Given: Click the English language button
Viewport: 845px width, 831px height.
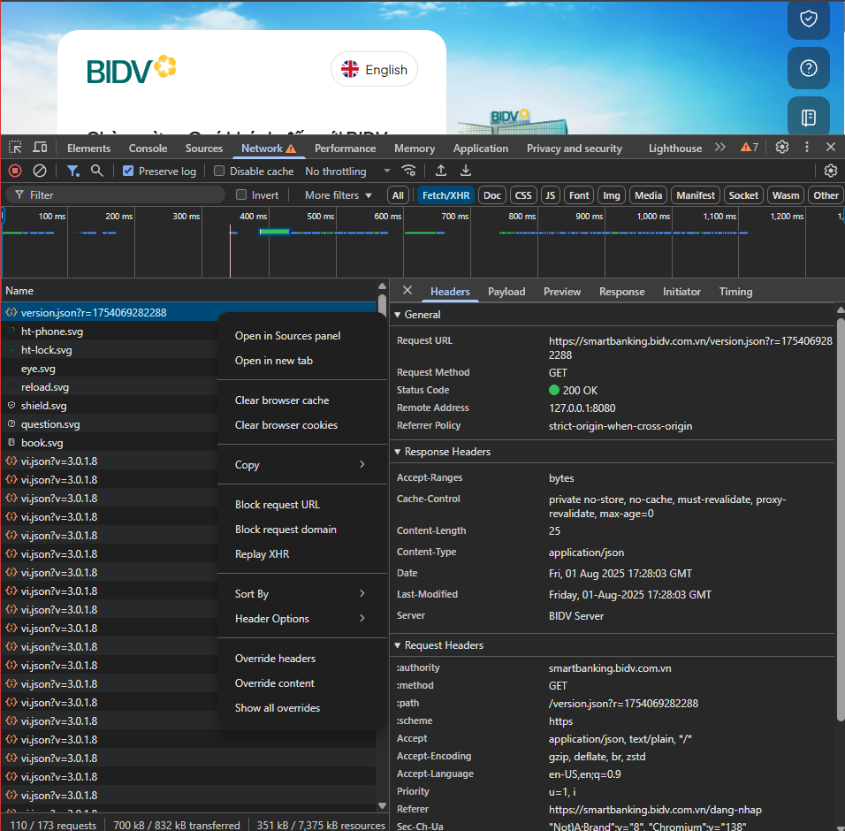Looking at the screenshot, I should pyautogui.click(x=374, y=70).
